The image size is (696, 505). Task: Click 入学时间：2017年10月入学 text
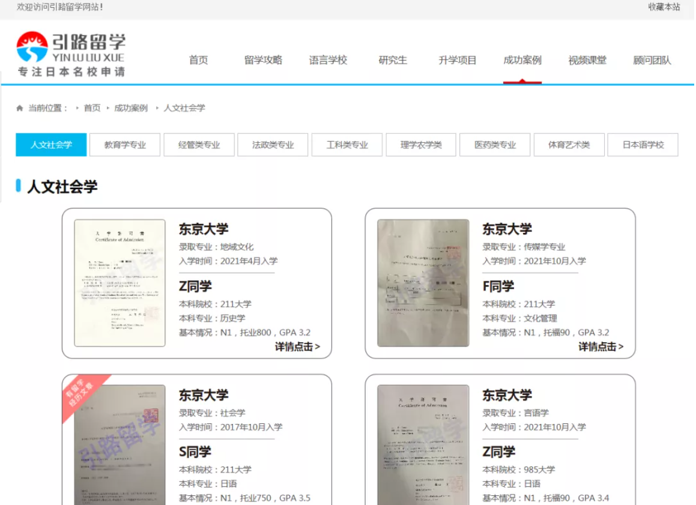pos(231,427)
